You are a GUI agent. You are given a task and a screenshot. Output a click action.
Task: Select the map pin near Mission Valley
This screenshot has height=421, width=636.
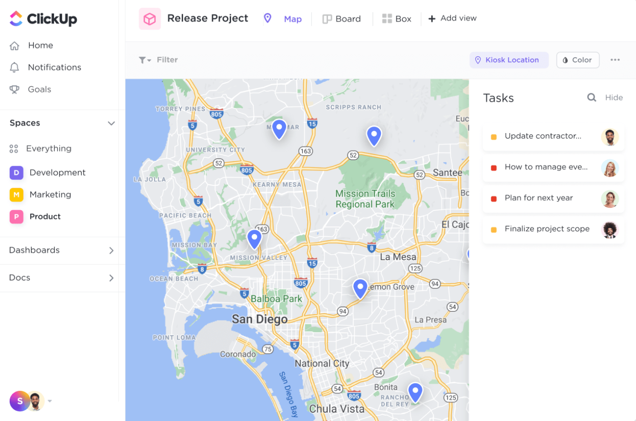tap(254, 239)
